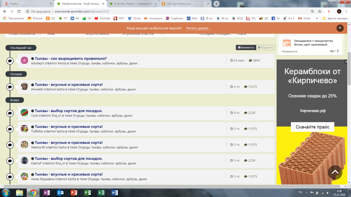Click Альберт's pink 'A' avatar

[25, 61]
